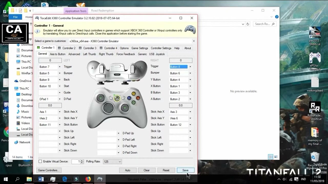Viewport: 328px width, 184px height.
Task: Click the volume speaker icon in the system tray
Action: point(284,179)
